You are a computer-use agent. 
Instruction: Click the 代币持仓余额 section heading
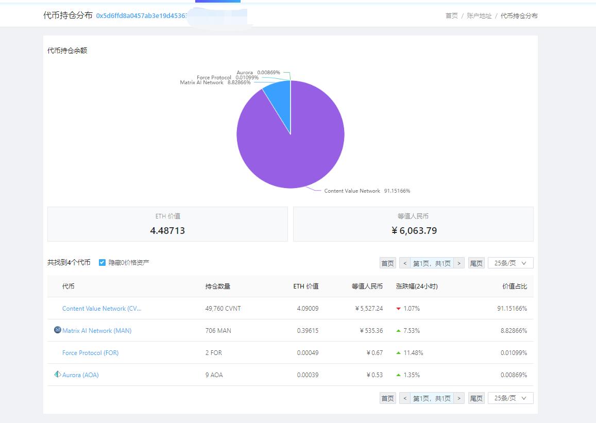point(67,50)
